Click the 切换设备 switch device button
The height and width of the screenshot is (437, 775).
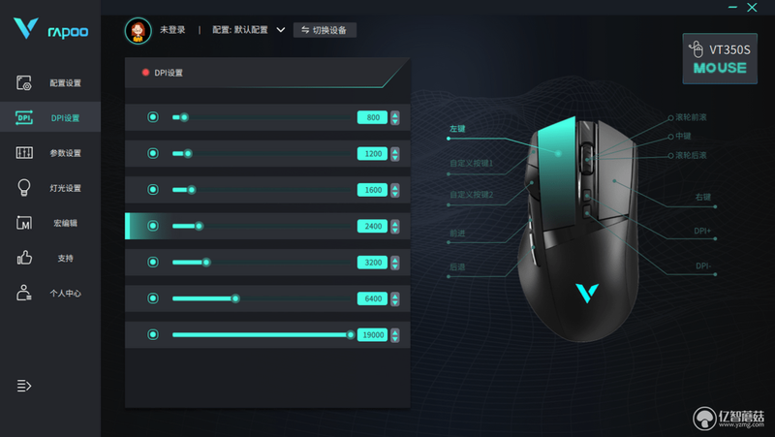[325, 30]
